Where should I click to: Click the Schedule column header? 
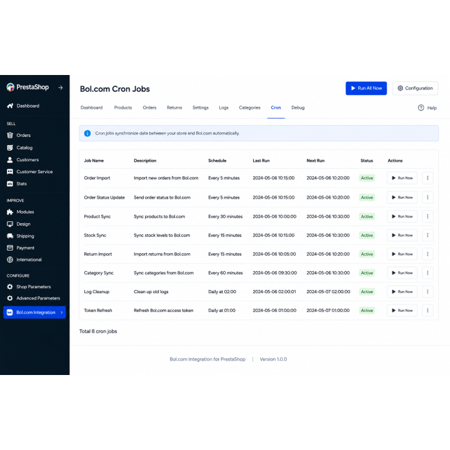coord(217,161)
